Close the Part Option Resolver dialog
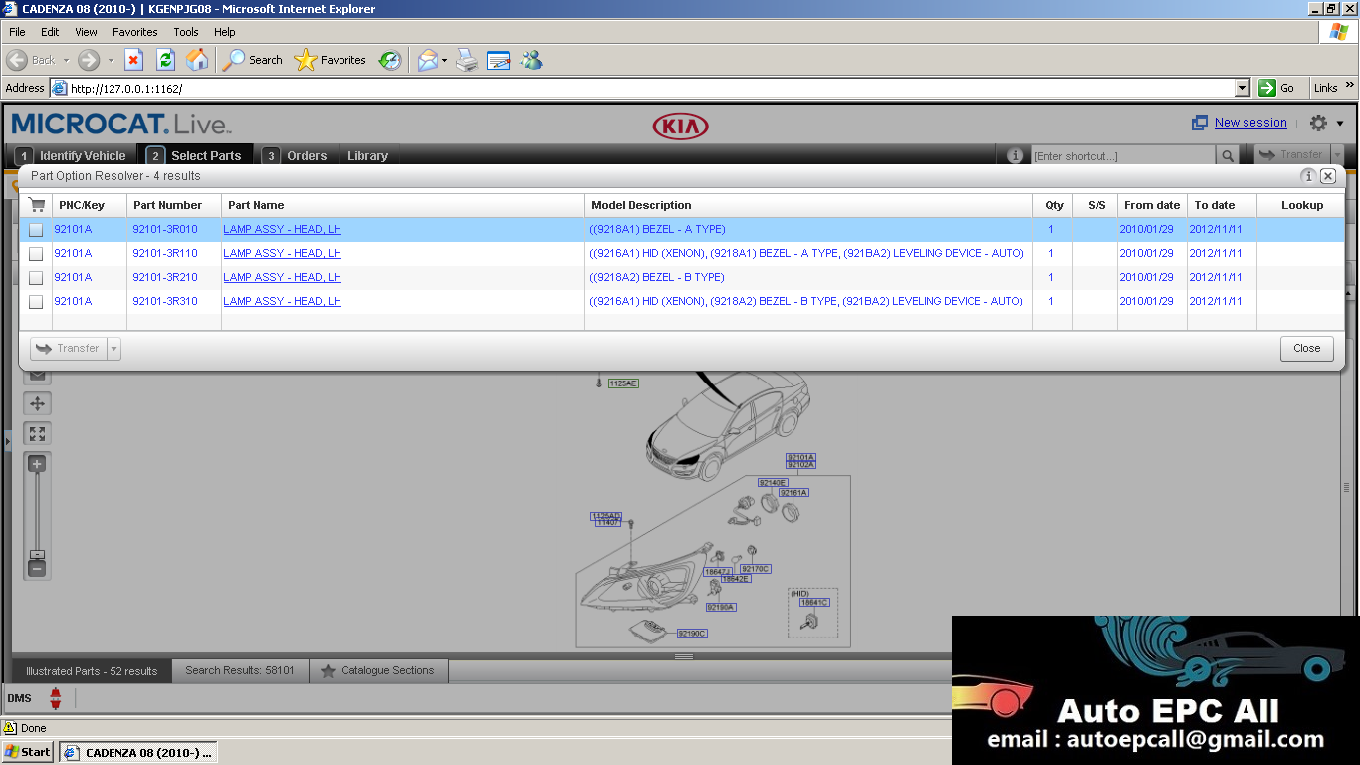The height and width of the screenshot is (765, 1360). coord(1328,176)
